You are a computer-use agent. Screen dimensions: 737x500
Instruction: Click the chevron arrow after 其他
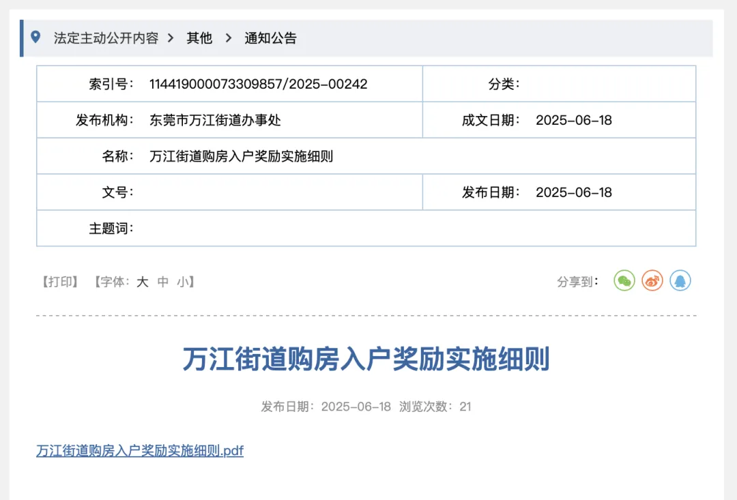click(x=229, y=38)
